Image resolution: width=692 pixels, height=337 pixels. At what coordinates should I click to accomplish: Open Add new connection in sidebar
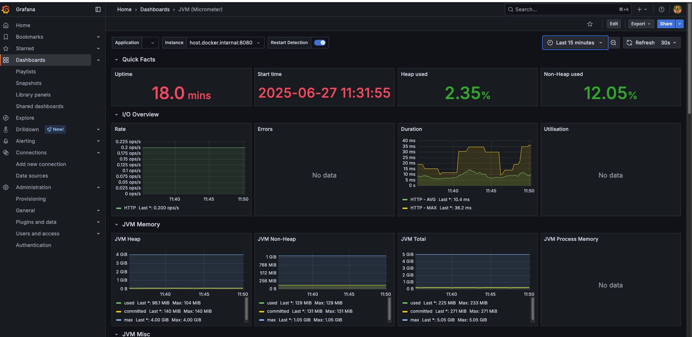pos(41,164)
